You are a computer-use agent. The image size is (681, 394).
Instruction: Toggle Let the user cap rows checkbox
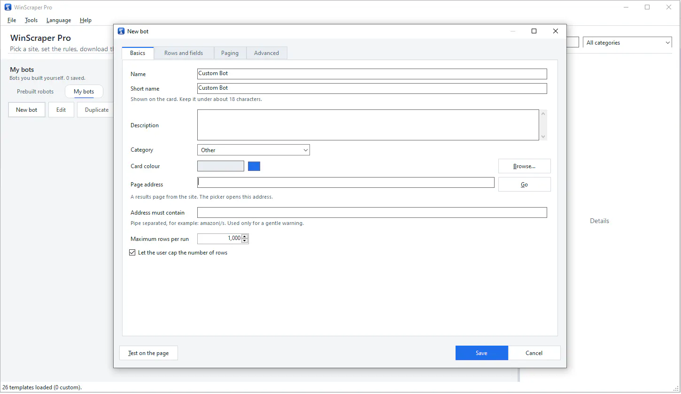(132, 253)
